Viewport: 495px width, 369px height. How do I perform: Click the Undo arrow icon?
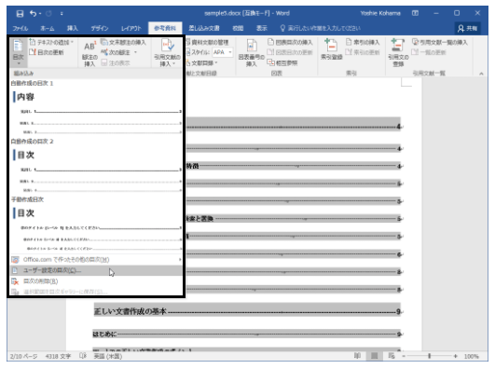[33, 13]
